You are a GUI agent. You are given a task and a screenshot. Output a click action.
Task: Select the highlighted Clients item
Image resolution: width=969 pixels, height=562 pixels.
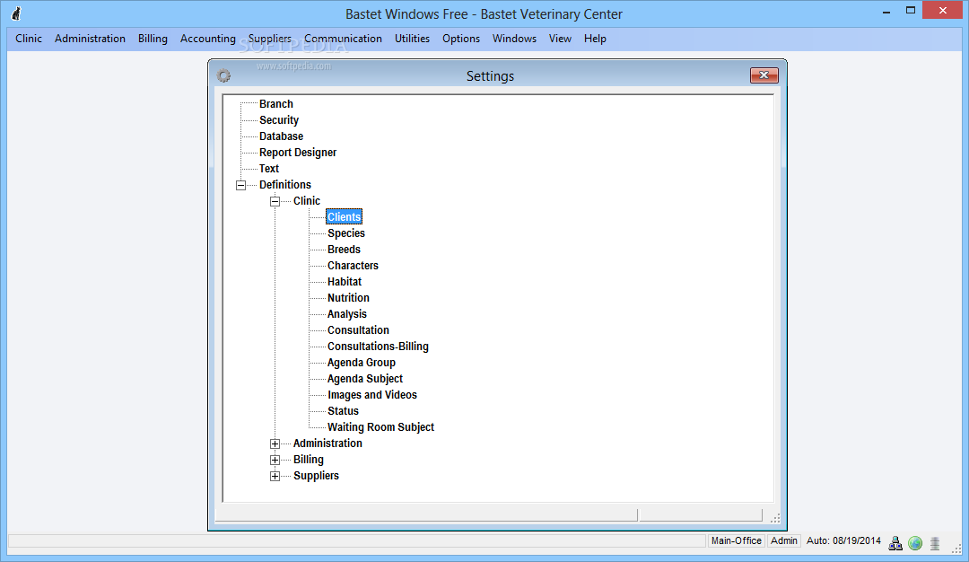pyautogui.click(x=345, y=217)
